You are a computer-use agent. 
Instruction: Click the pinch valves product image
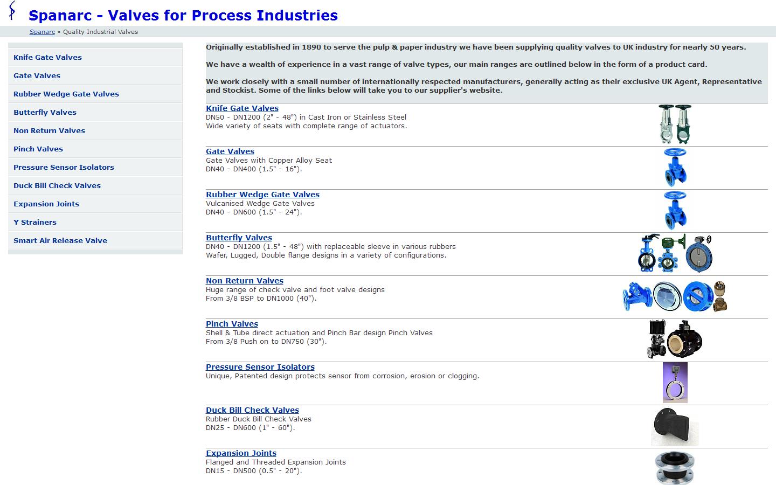(x=675, y=339)
